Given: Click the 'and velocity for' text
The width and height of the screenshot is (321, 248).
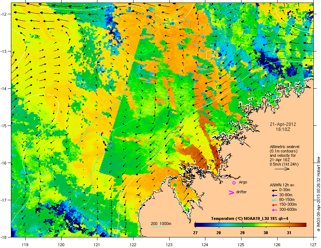Looking at the screenshot, I should (282, 155).
